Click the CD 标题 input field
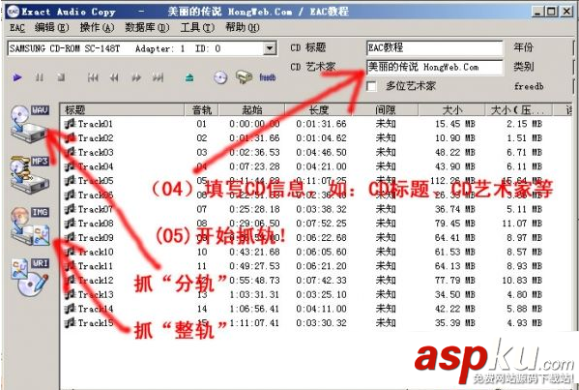Image resolution: width=579 pixels, height=390 pixels. (435, 47)
